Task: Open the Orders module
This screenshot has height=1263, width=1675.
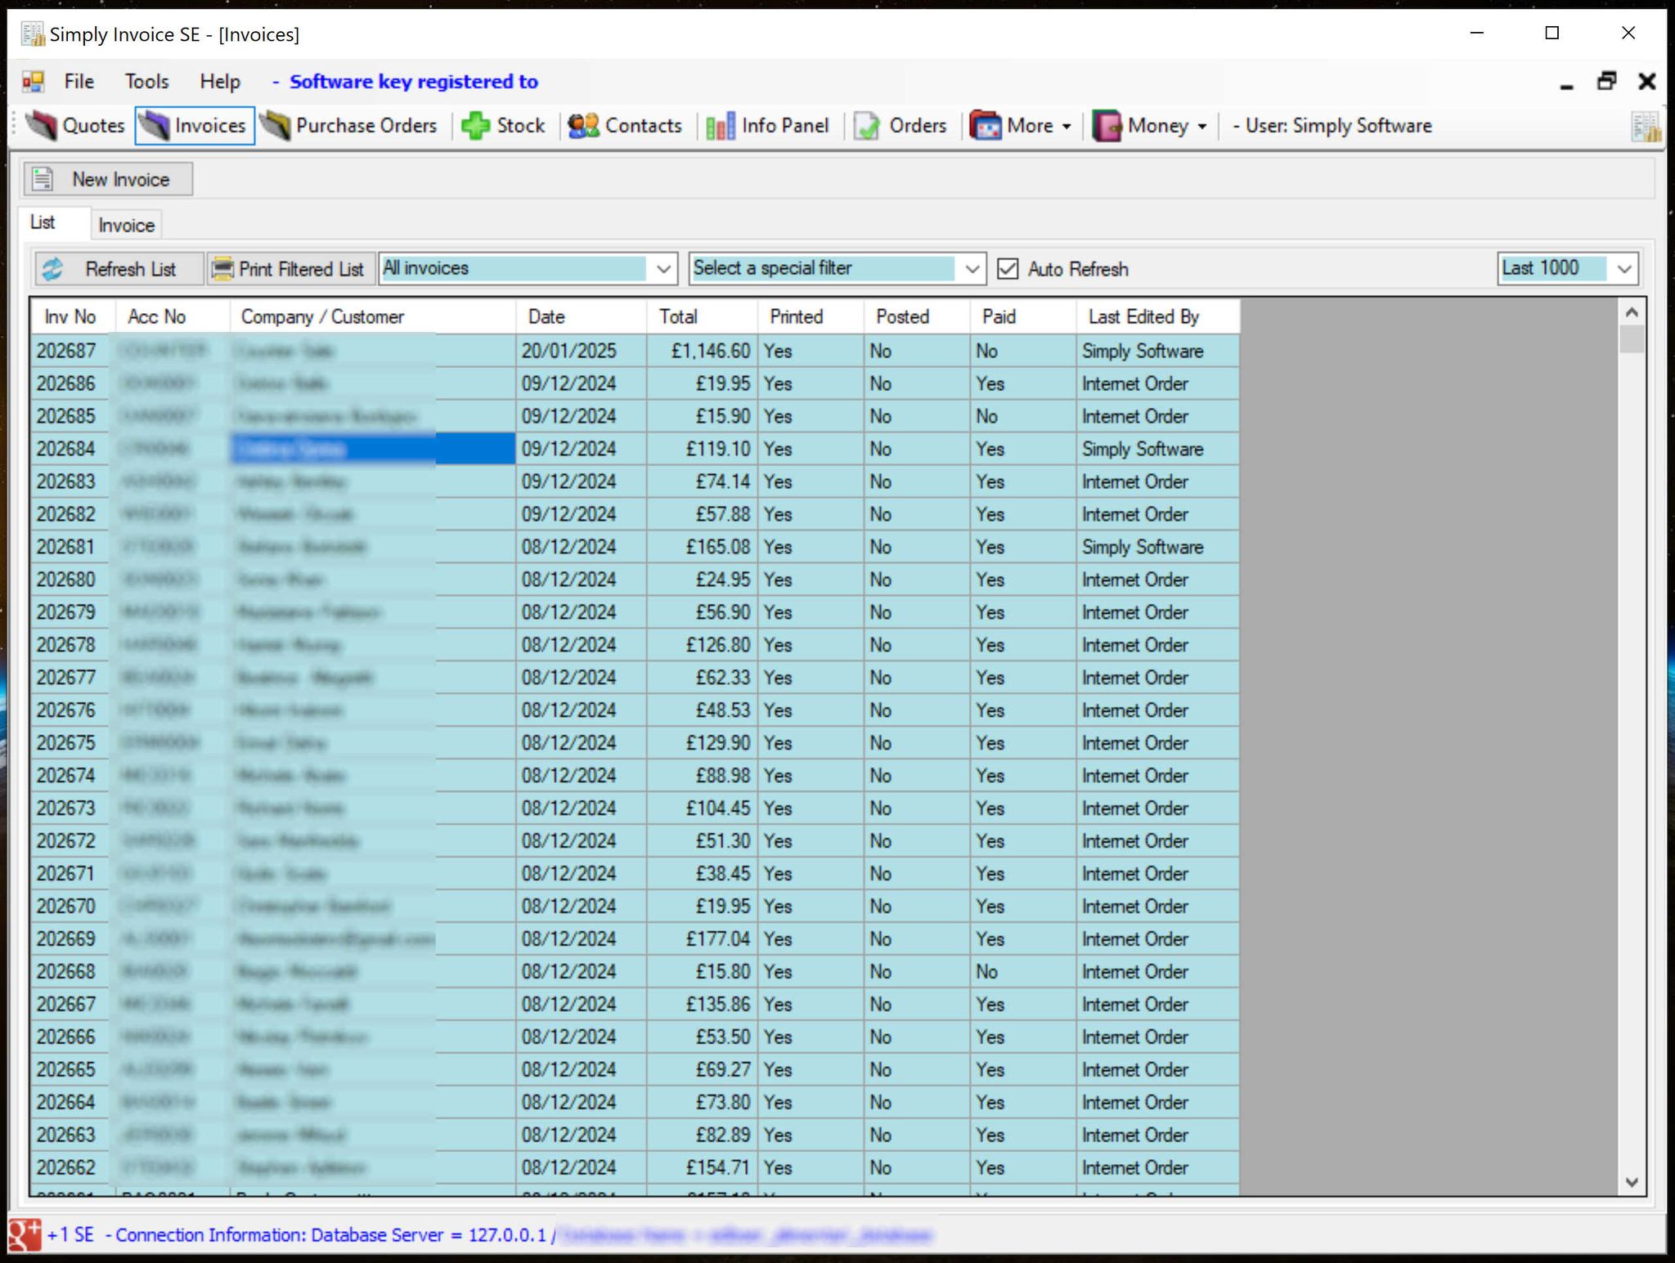Action: pyautogui.click(x=900, y=126)
